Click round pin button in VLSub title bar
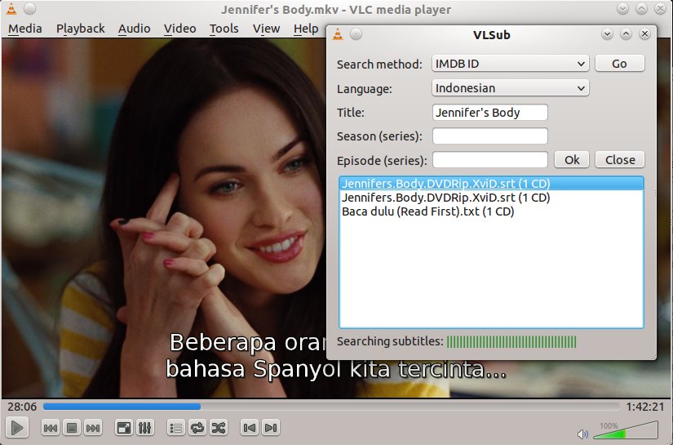The height and width of the screenshot is (445, 673). click(356, 34)
